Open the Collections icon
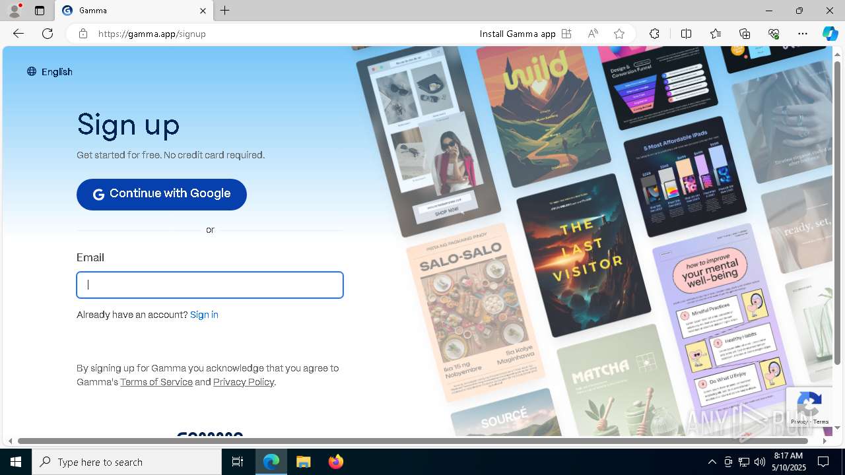This screenshot has width=845, height=475. click(745, 34)
